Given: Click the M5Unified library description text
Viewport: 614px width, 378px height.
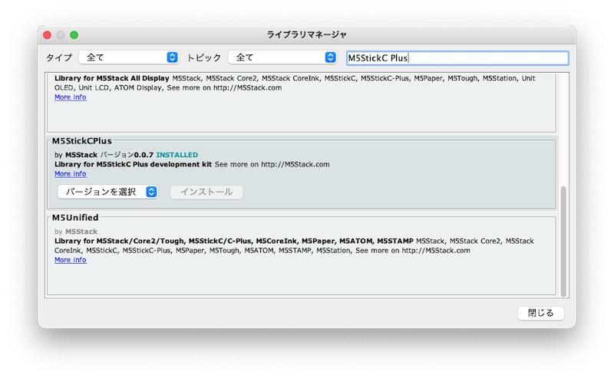Looking at the screenshot, I should [292, 245].
